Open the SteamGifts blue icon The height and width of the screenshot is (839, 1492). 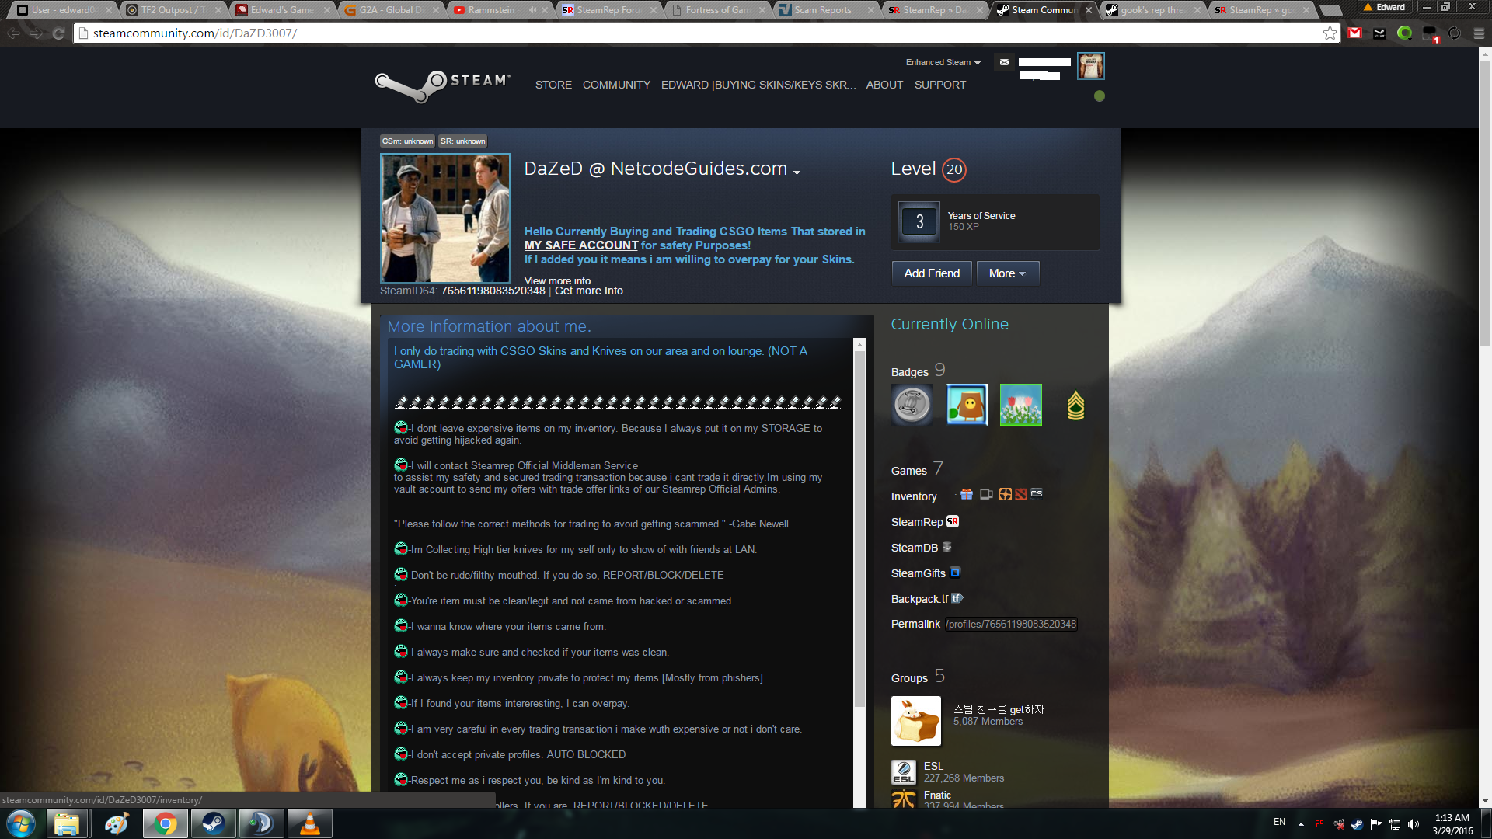tap(956, 573)
